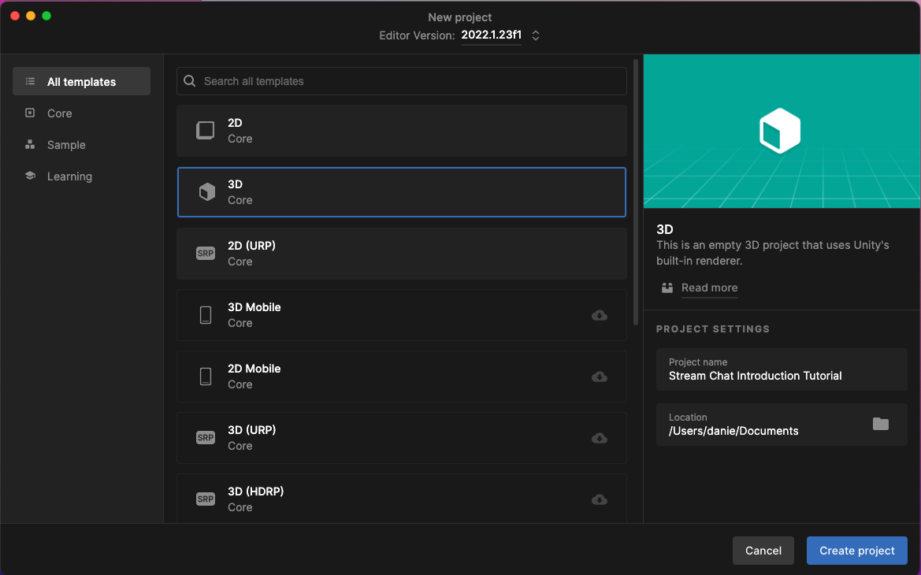Click the 3D template cube icon
Screen dimensions: 921x575
(206, 192)
